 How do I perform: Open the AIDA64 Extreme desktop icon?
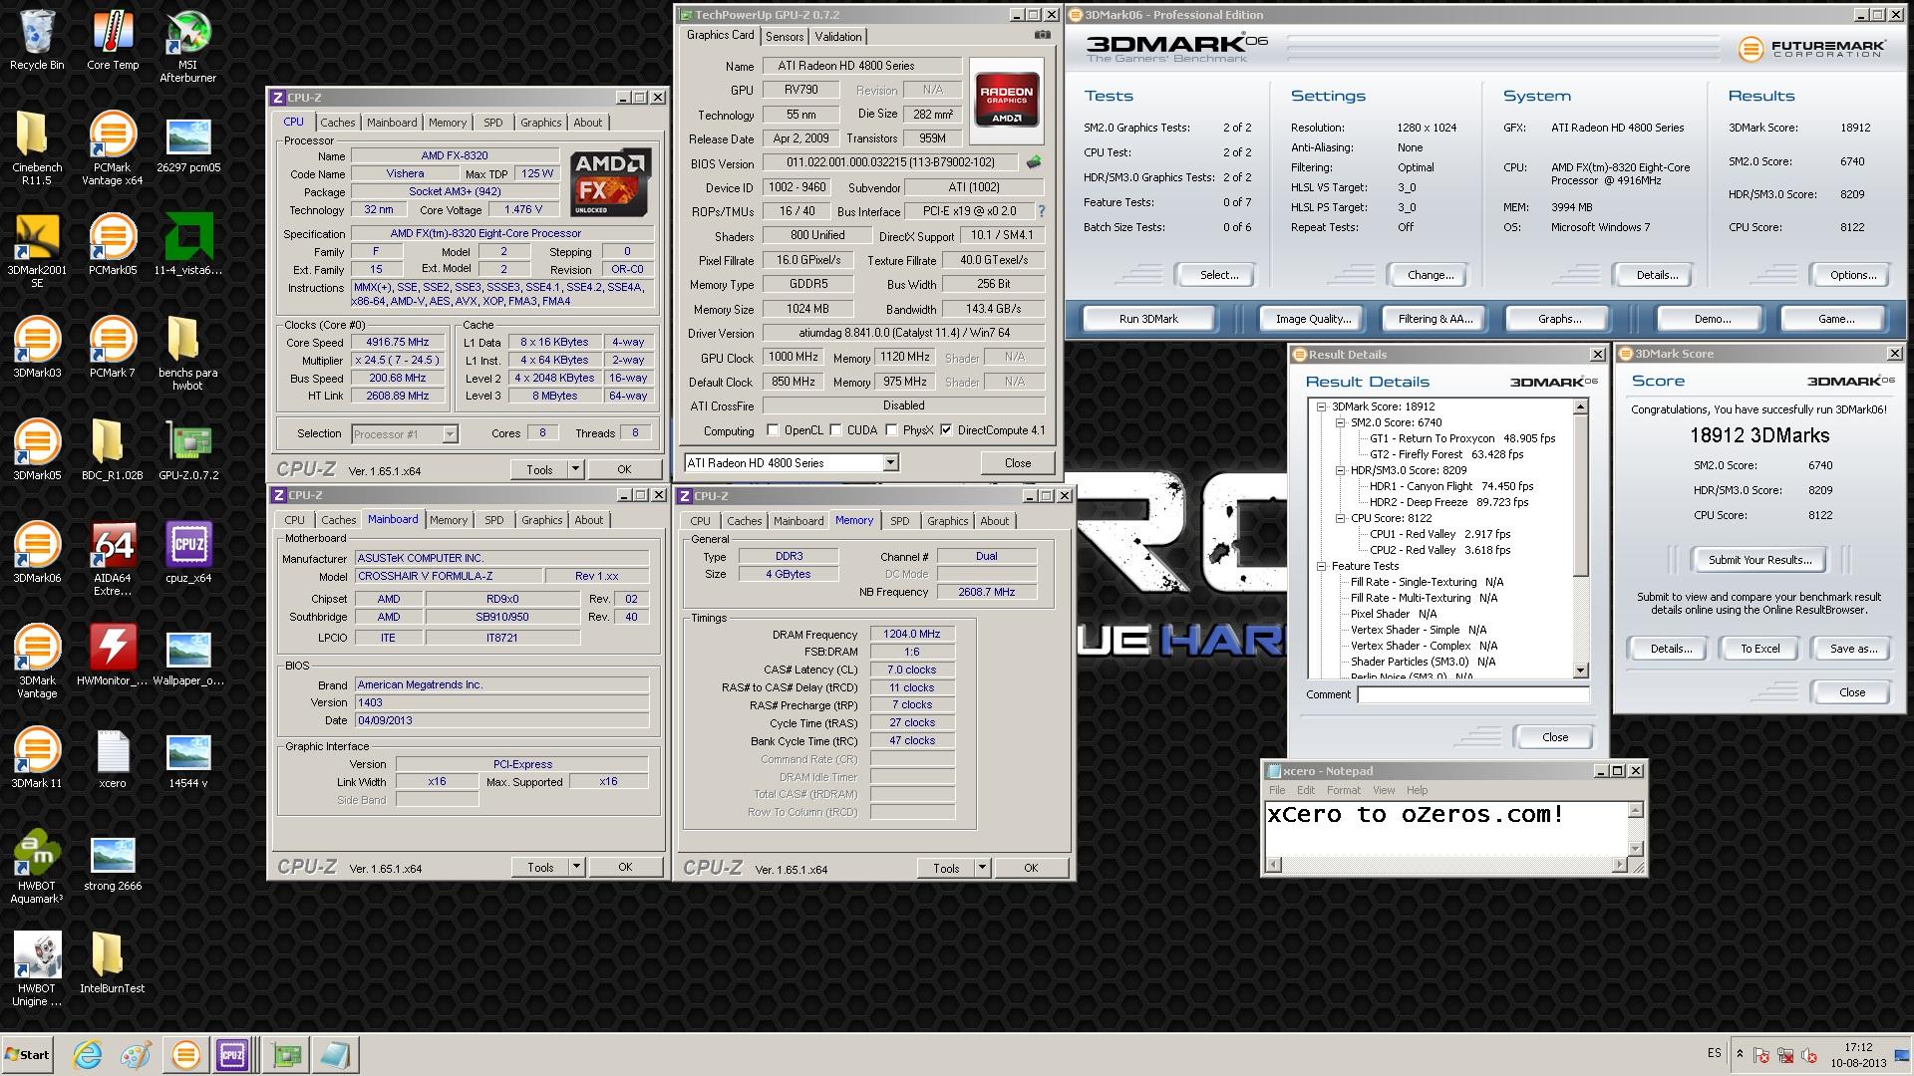pos(113,559)
